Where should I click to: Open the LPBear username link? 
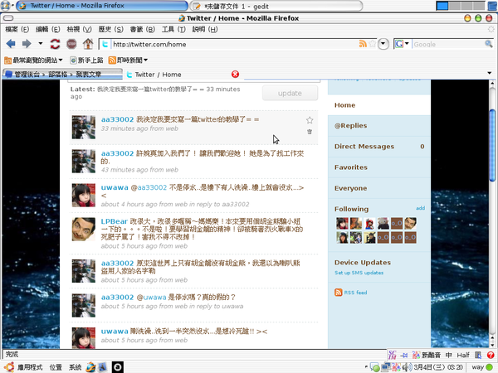point(115,221)
